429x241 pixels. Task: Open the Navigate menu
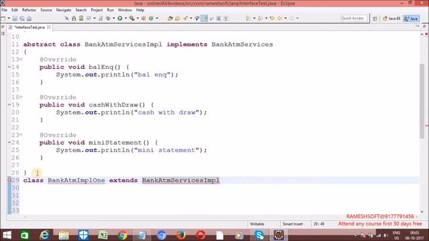tap(64, 10)
